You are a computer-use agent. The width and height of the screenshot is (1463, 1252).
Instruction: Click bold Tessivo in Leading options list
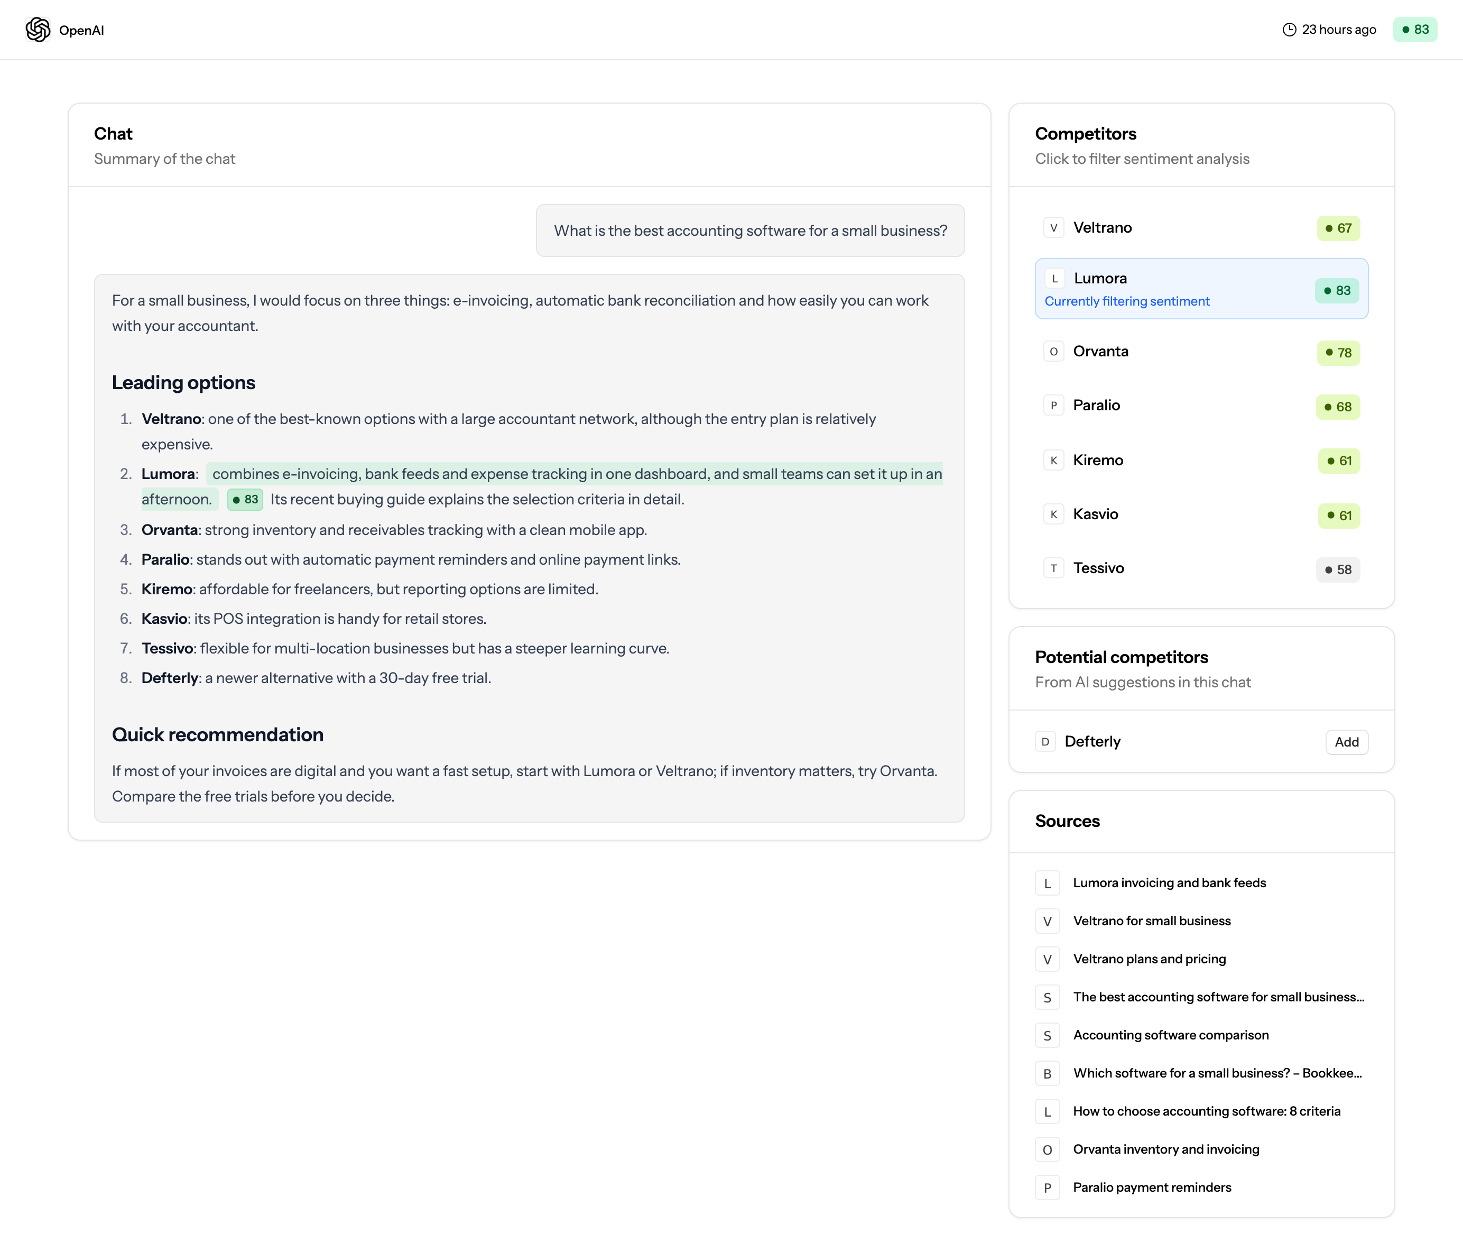pos(168,649)
